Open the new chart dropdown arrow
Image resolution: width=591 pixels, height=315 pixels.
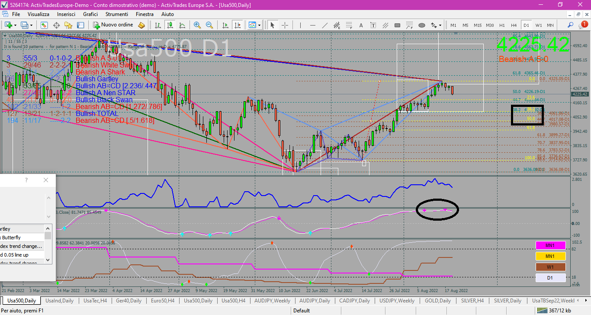[x=15, y=25]
